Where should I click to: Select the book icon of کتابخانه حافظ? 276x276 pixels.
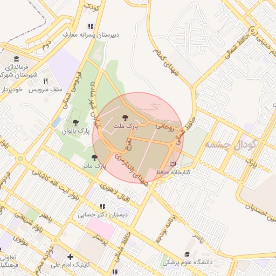tap(172, 164)
